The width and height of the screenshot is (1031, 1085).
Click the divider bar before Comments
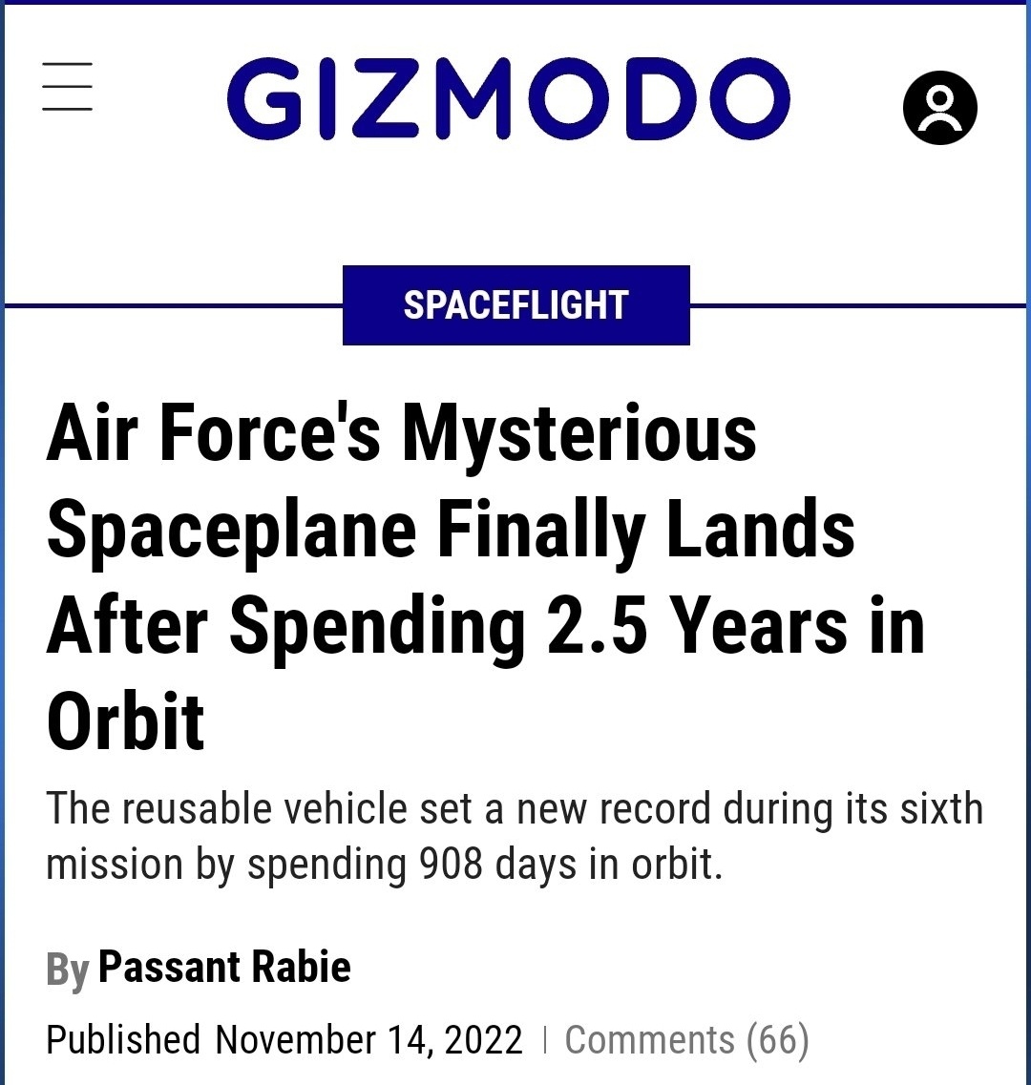[x=545, y=1040]
